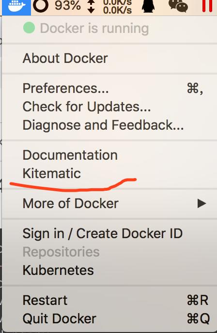Choose Diagnose and Feedback…

pyautogui.click(x=109, y=125)
